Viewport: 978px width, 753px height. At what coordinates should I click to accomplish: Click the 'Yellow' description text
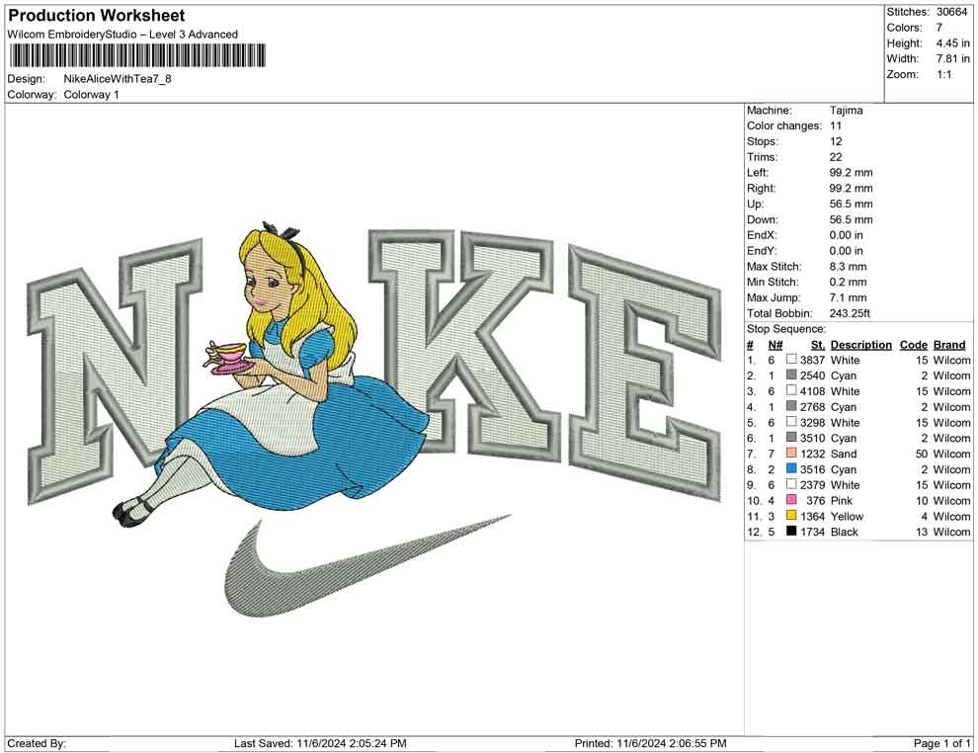coord(847,516)
